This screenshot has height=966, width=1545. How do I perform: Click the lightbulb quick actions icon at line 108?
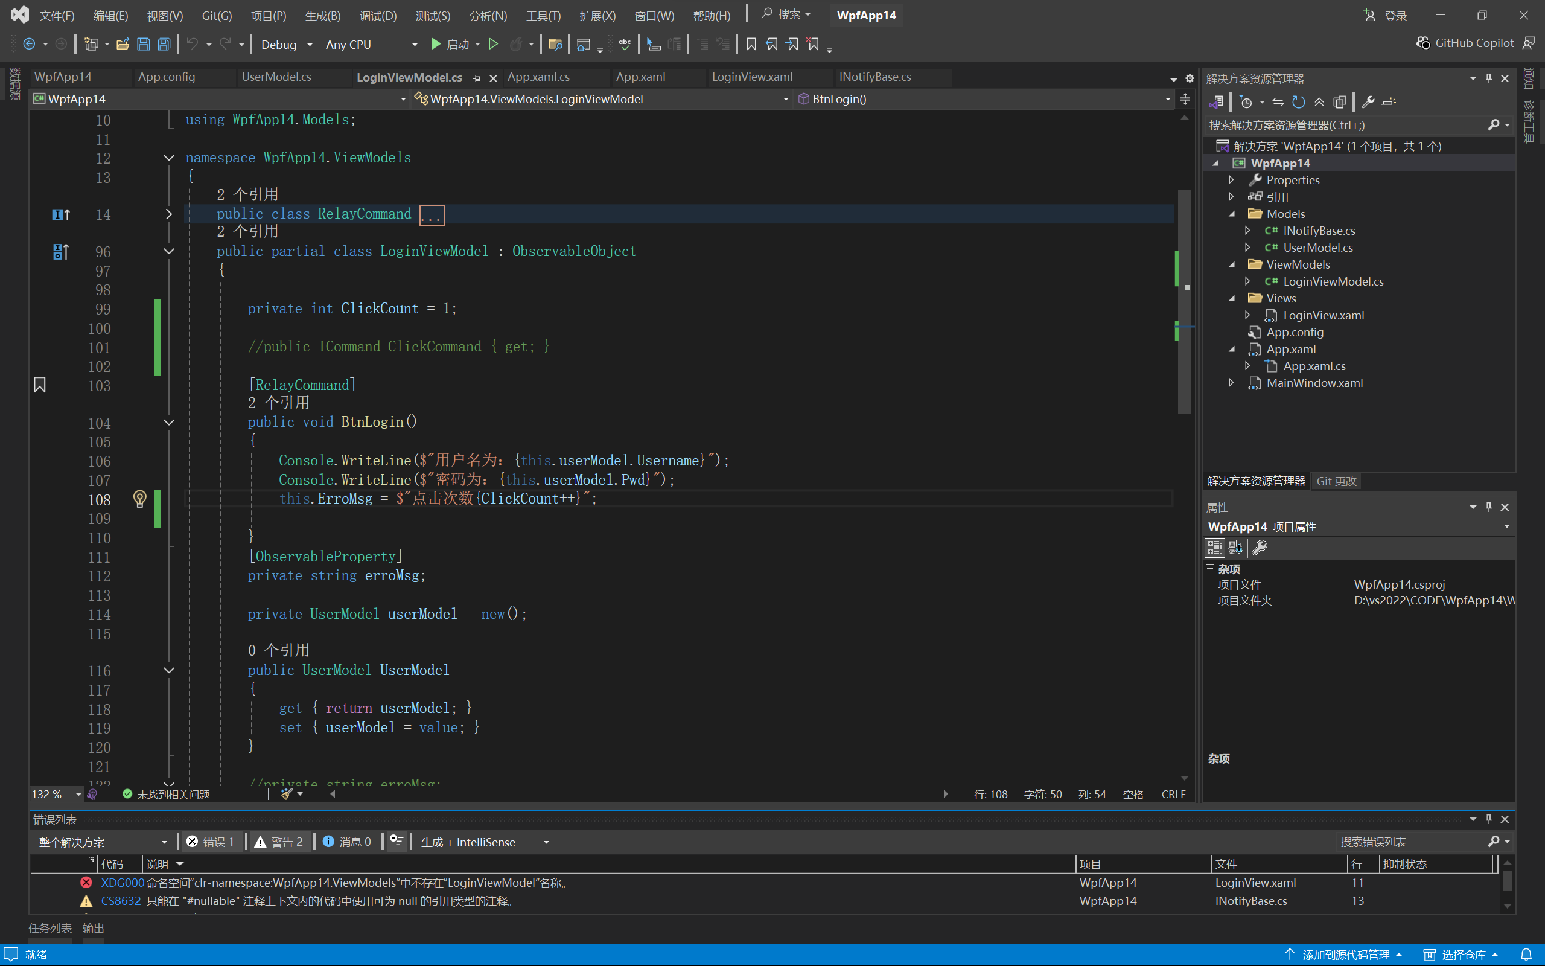pos(140,499)
